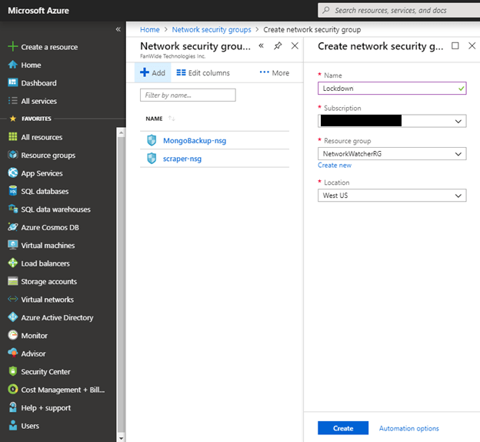Click the scraper-nsg shield icon
Image resolution: width=480 pixels, height=442 pixels.
(x=152, y=159)
